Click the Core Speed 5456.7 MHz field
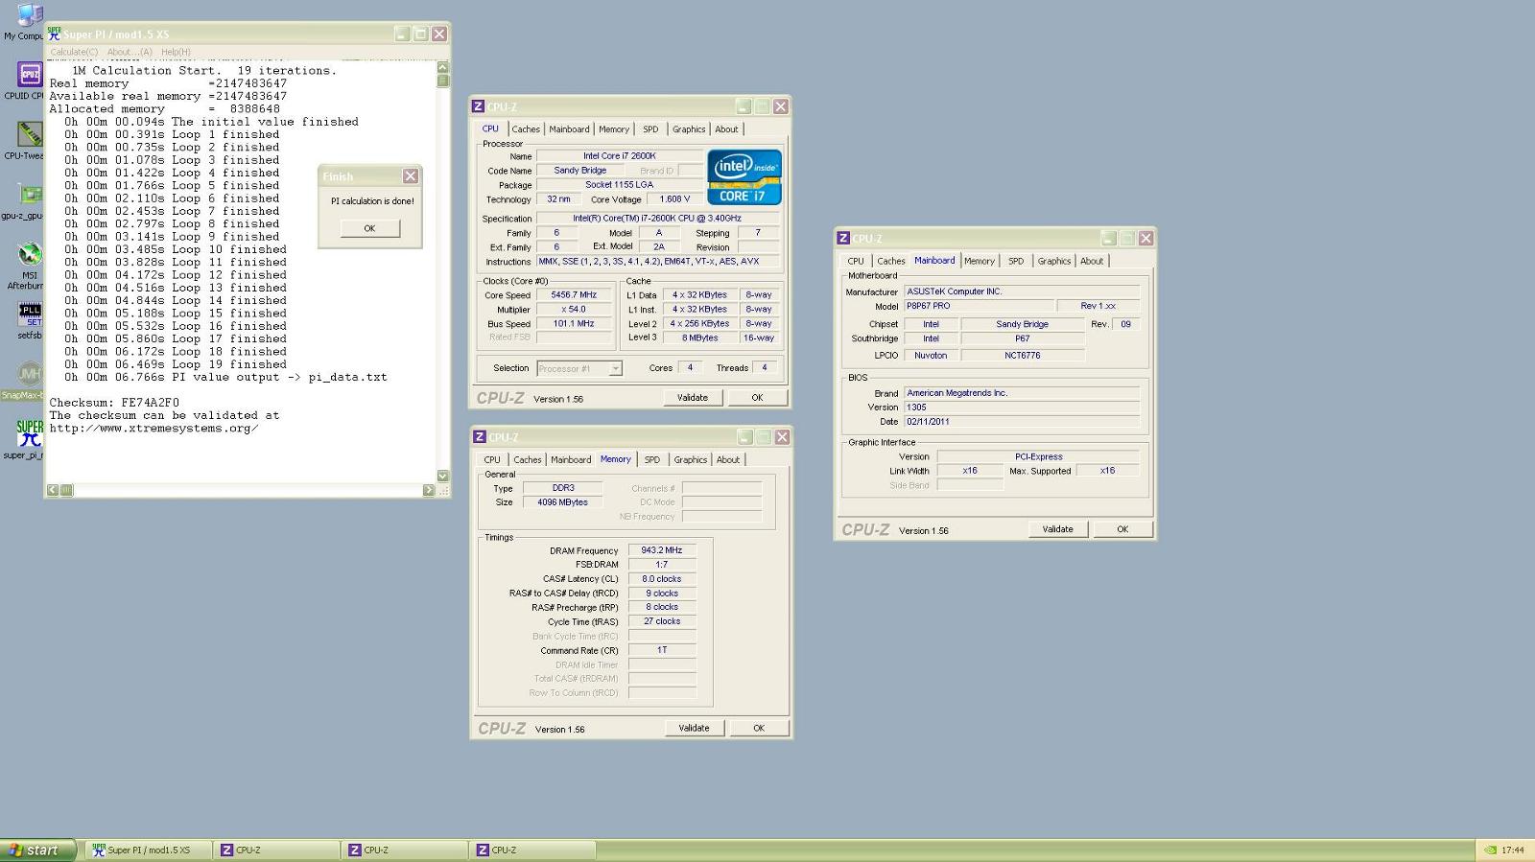The width and height of the screenshot is (1535, 862). (x=574, y=295)
